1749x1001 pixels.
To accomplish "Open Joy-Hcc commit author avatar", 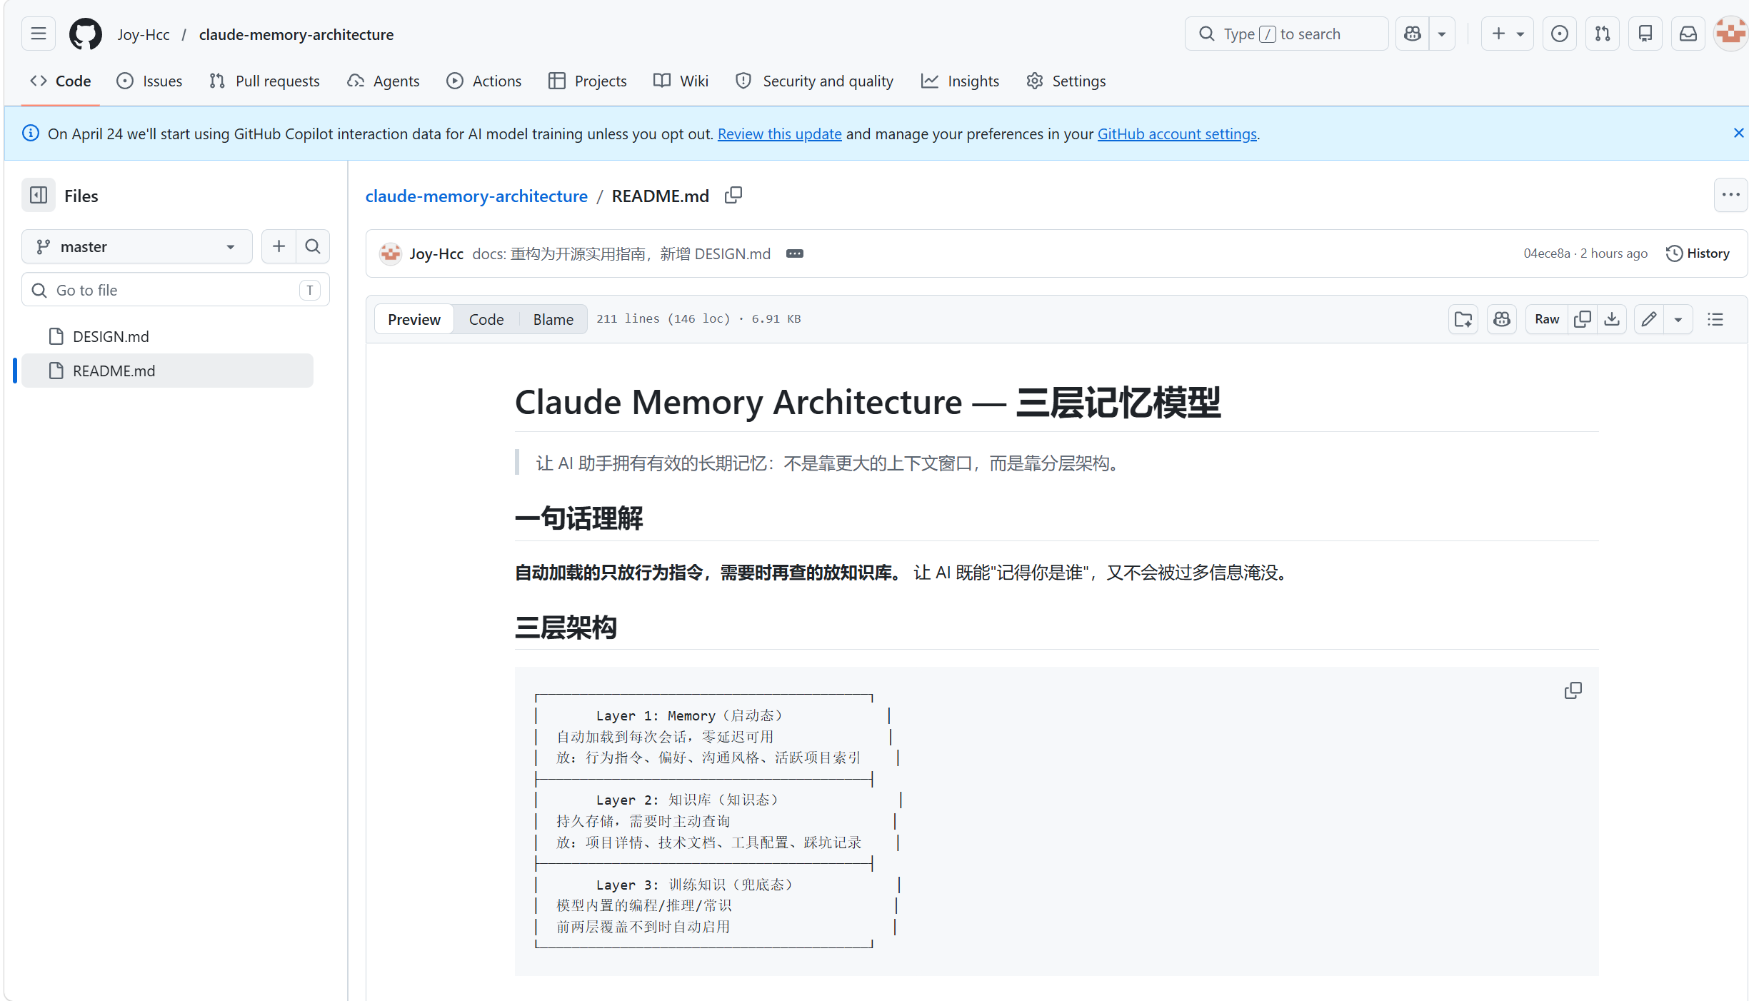I will click(391, 253).
